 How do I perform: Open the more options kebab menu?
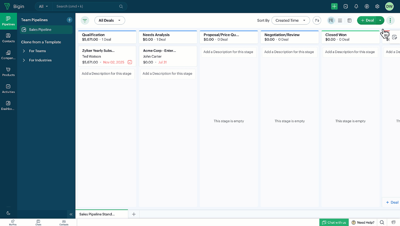click(x=390, y=20)
